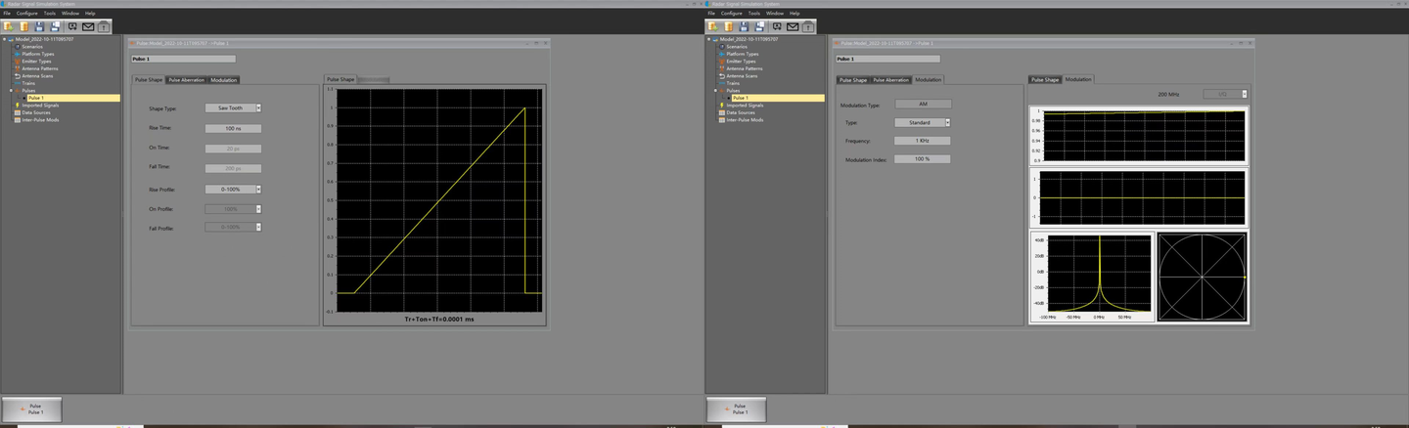Screen dimensions: 1409x428
Task: Open the Help menu in left window
Action: tap(90, 13)
